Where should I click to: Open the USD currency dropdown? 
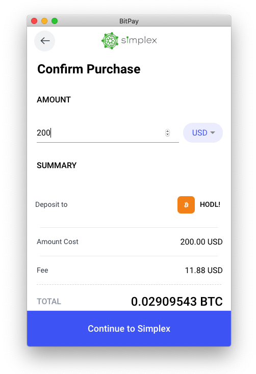pyautogui.click(x=203, y=132)
